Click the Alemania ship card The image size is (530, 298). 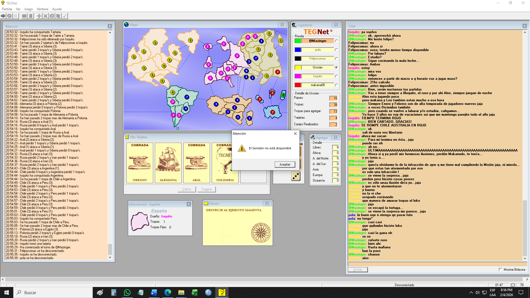(168, 163)
